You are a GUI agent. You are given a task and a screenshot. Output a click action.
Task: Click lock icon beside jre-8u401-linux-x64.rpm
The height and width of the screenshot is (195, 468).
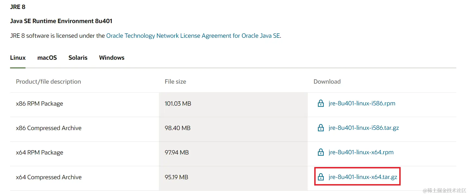[x=321, y=152]
